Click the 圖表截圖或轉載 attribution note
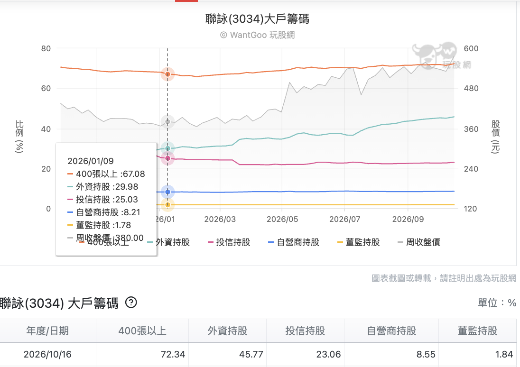520x367 pixels. pos(444,278)
